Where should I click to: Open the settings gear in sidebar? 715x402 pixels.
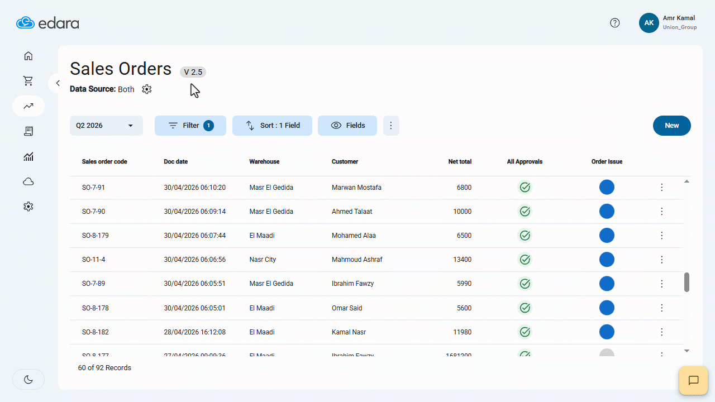pos(28,207)
